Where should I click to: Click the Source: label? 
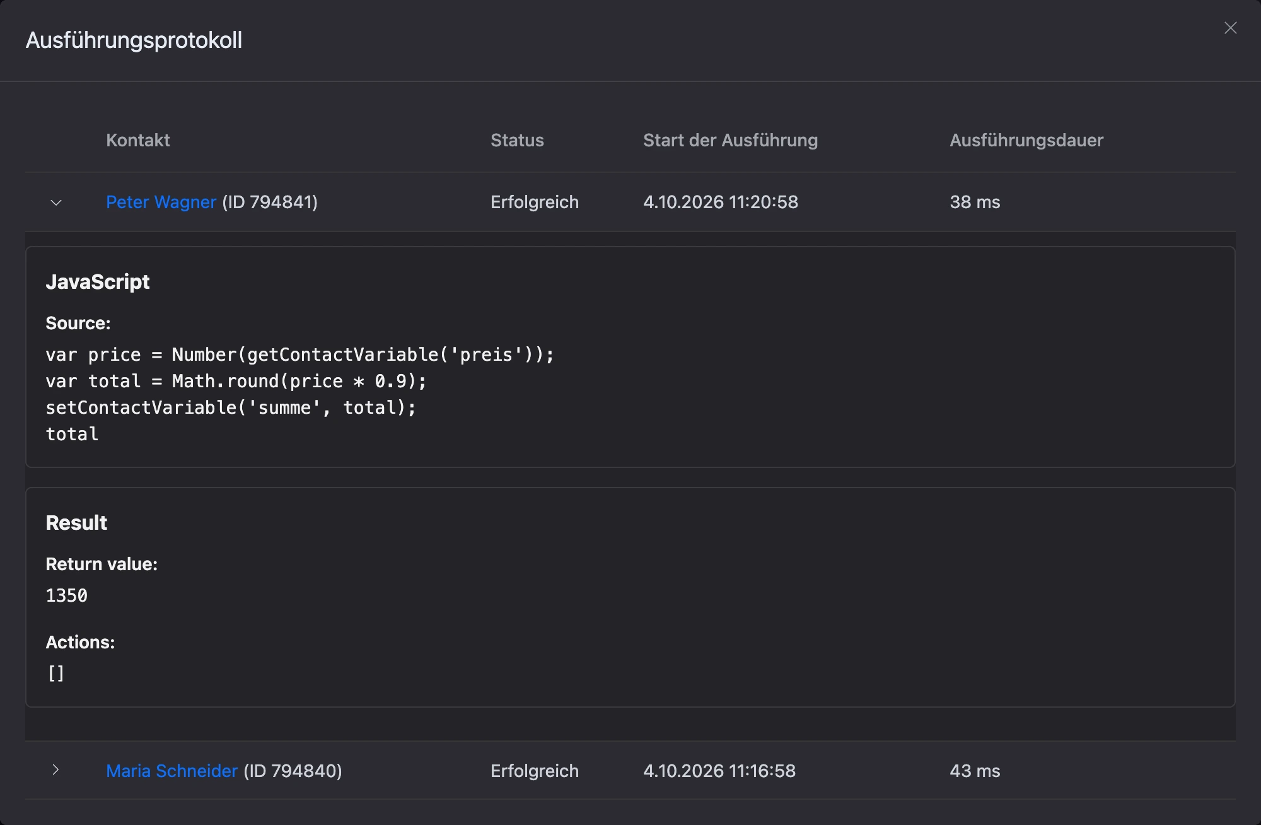(78, 323)
